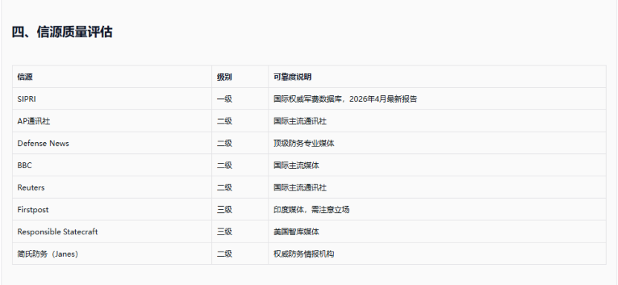Select the 顶级防务专业媒体 description
The image size is (618, 285).
pyautogui.click(x=304, y=143)
